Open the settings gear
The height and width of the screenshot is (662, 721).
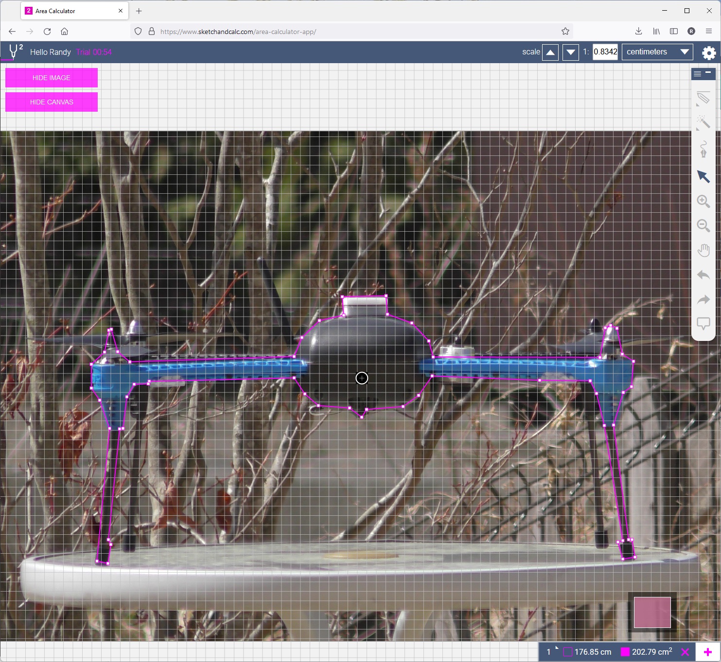click(x=709, y=52)
